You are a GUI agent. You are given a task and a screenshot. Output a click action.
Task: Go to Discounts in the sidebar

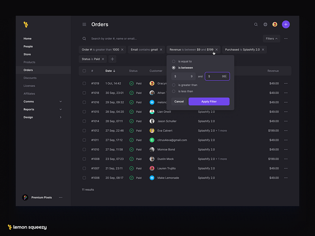click(x=30, y=78)
